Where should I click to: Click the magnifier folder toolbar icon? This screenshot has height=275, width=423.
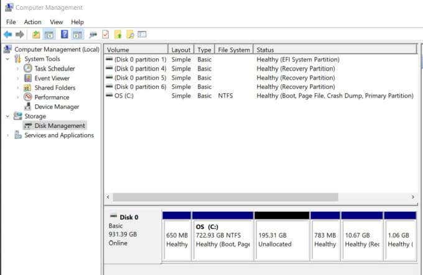click(x=130, y=34)
